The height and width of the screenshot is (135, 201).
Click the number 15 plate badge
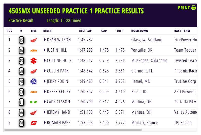pyautogui.click(x=21, y=40)
